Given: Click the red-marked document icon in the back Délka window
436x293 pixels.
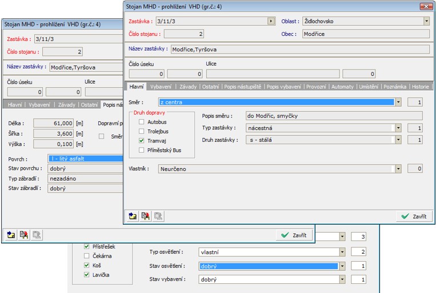Looking at the screenshot, I should click(x=23, y=234).
